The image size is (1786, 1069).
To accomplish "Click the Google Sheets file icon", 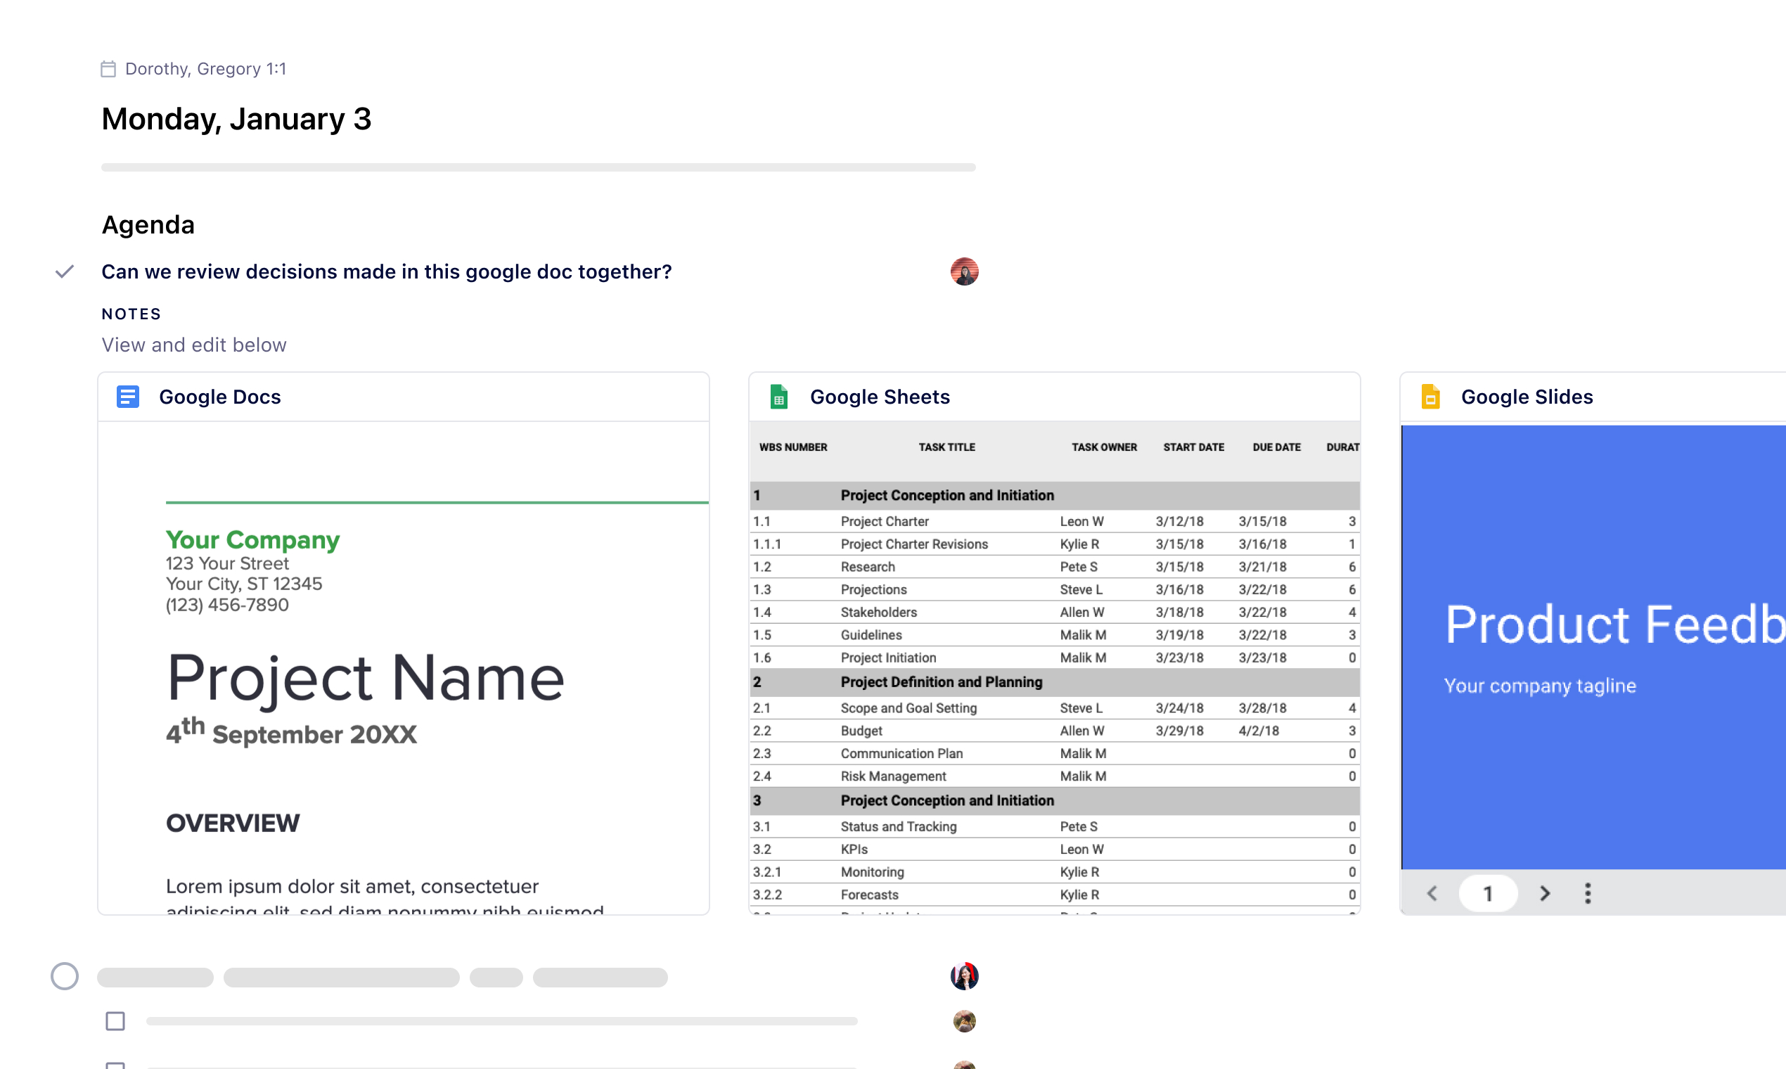I will pyautogui.click(x=778, y=397).
